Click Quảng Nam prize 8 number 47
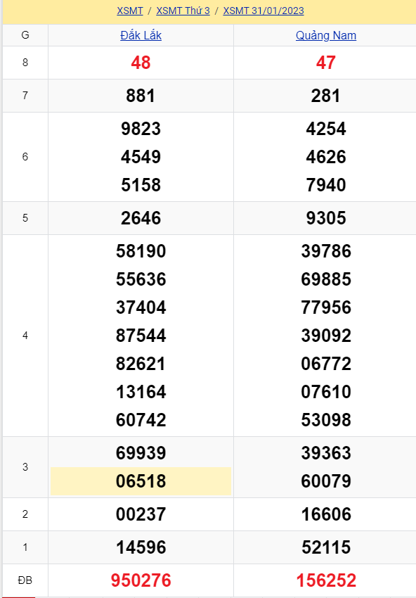416x598 pixels. click(326, 63)
